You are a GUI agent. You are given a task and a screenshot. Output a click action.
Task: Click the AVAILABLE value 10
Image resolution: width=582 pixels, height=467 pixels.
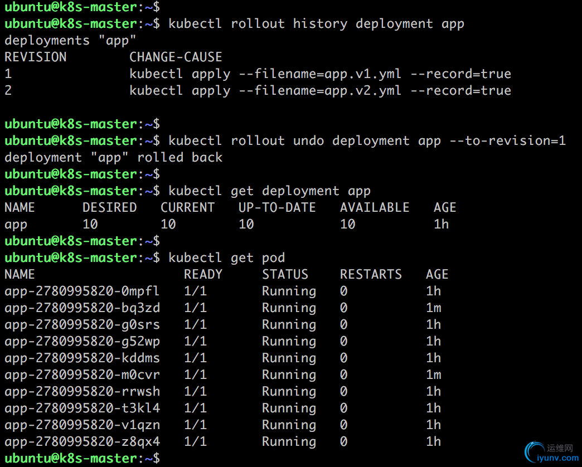coord(348,224)
